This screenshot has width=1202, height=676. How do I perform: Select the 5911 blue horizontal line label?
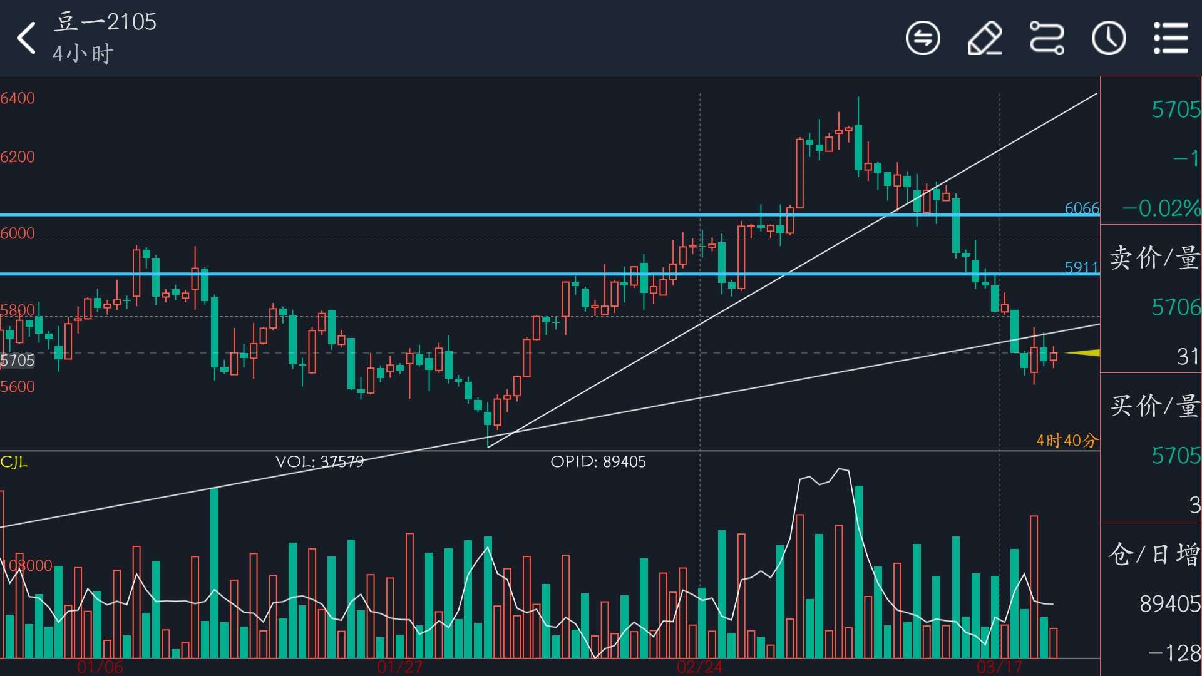pyautogui.click(x=1081, y=267)
